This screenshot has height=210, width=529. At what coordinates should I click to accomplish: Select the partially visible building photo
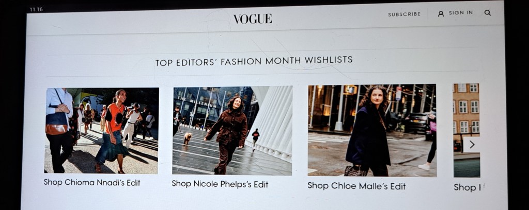pyautogui.click(x=466, y=130)
